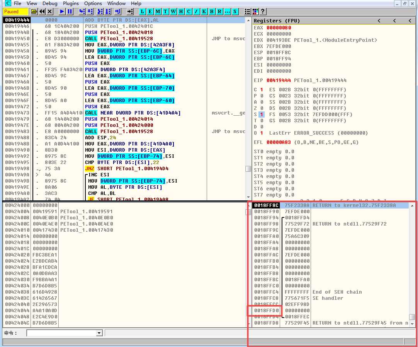Show the Log window via L button
This screenshot has width=418, height=347.
point(143,12)
